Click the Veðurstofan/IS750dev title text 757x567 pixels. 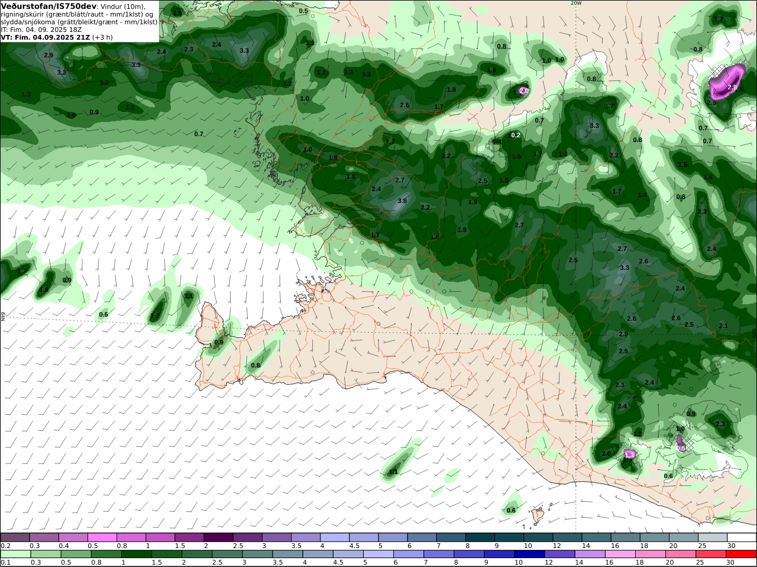click(49, 6)
